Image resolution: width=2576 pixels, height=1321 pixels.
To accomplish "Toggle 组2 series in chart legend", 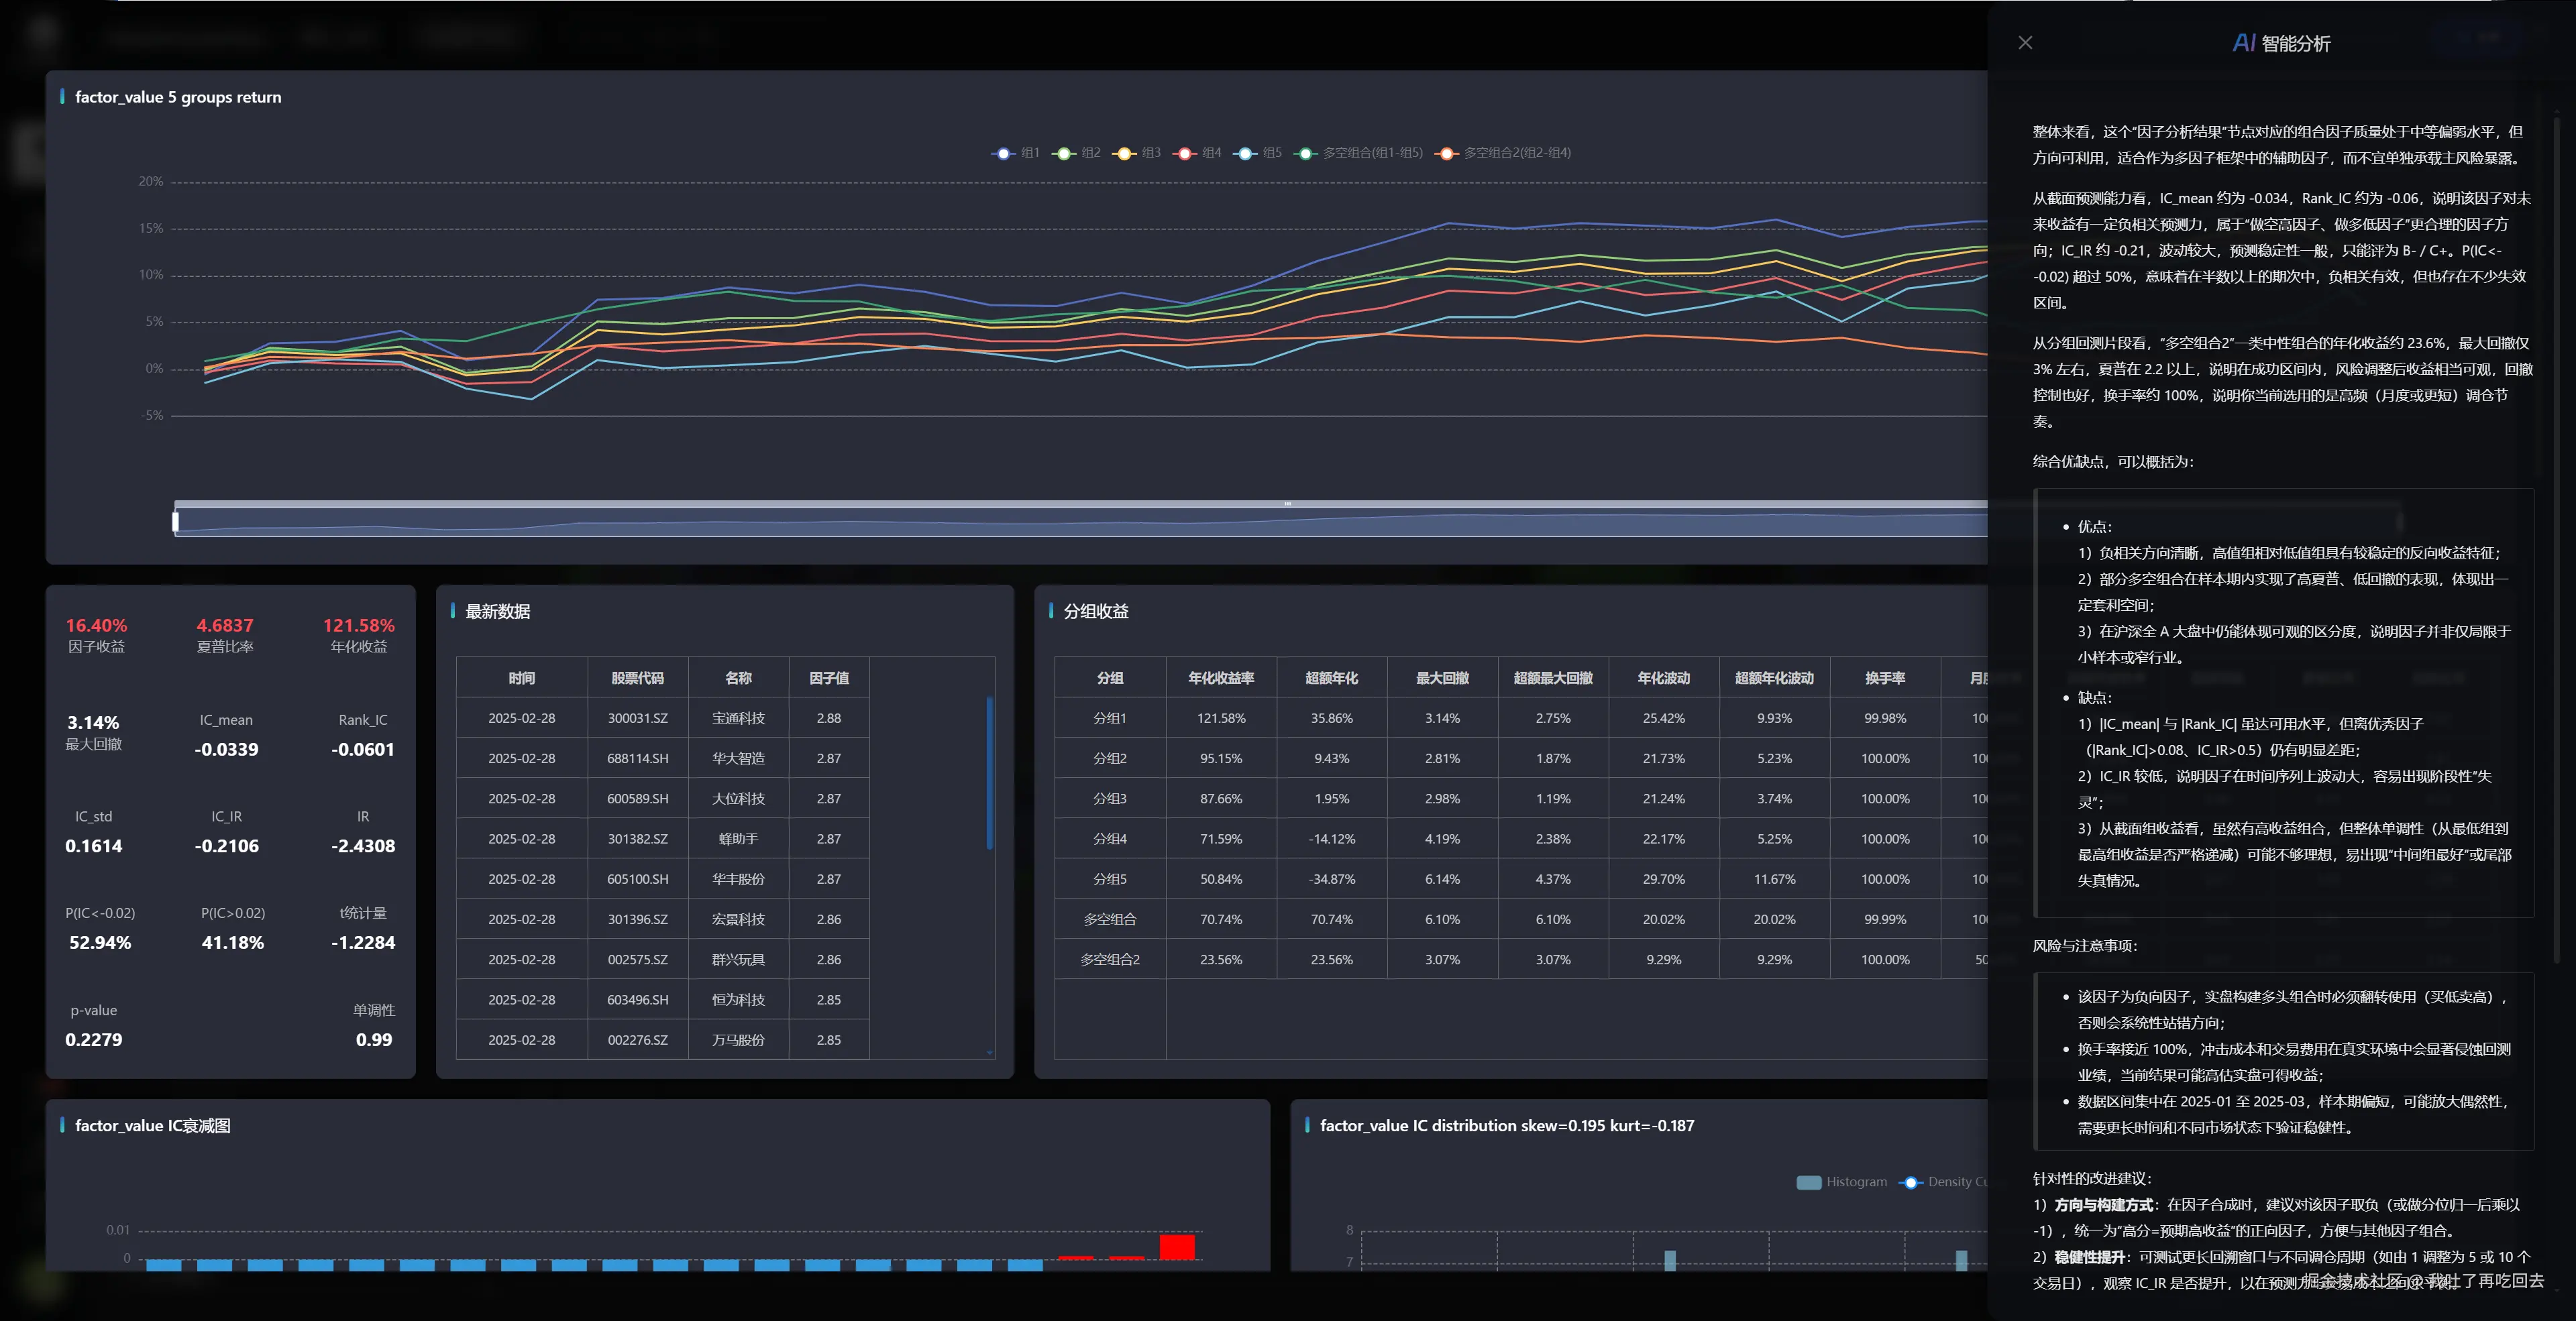I will click(x=1064, y=153).
